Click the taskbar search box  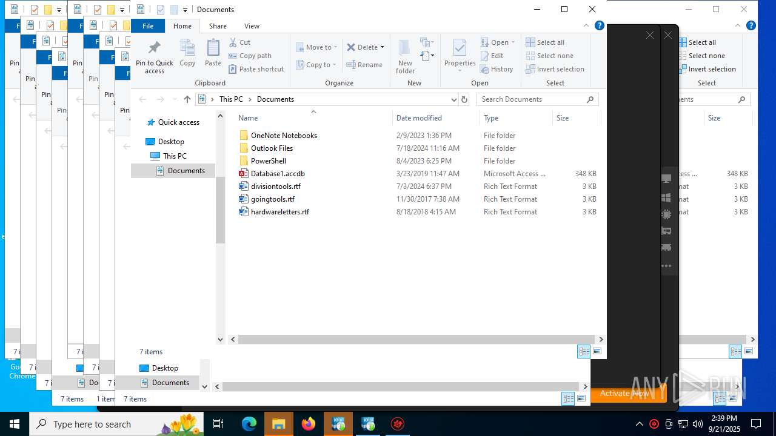point(116,424)
